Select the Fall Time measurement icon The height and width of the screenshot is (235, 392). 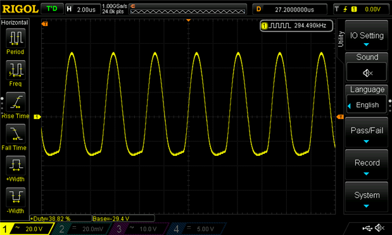15,134
